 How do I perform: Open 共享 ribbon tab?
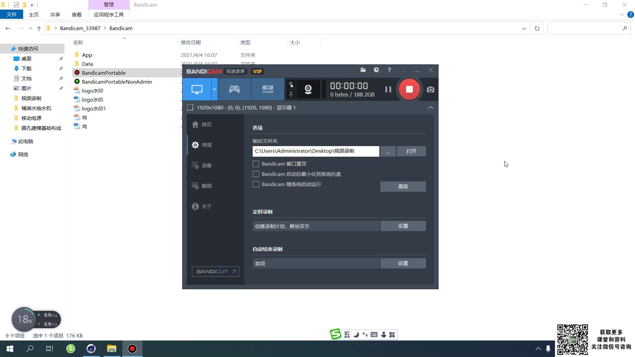(x=55, y=15)
